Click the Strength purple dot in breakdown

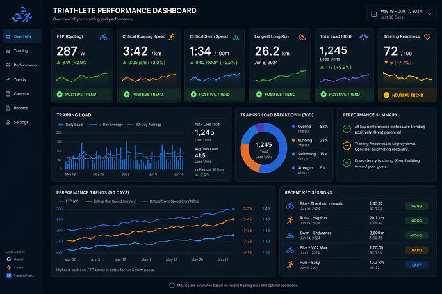[x=293, y=167]
